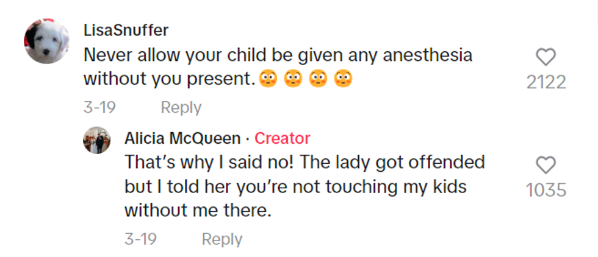Click the 3-19 date under LisaSnuffer's comment
The width and height of the screenshot is (598, 257).
pos(99,108)
